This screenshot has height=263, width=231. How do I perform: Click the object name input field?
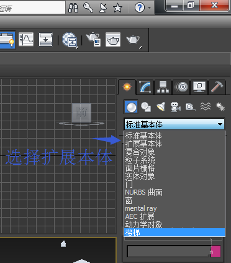click(x=169, y=251)
